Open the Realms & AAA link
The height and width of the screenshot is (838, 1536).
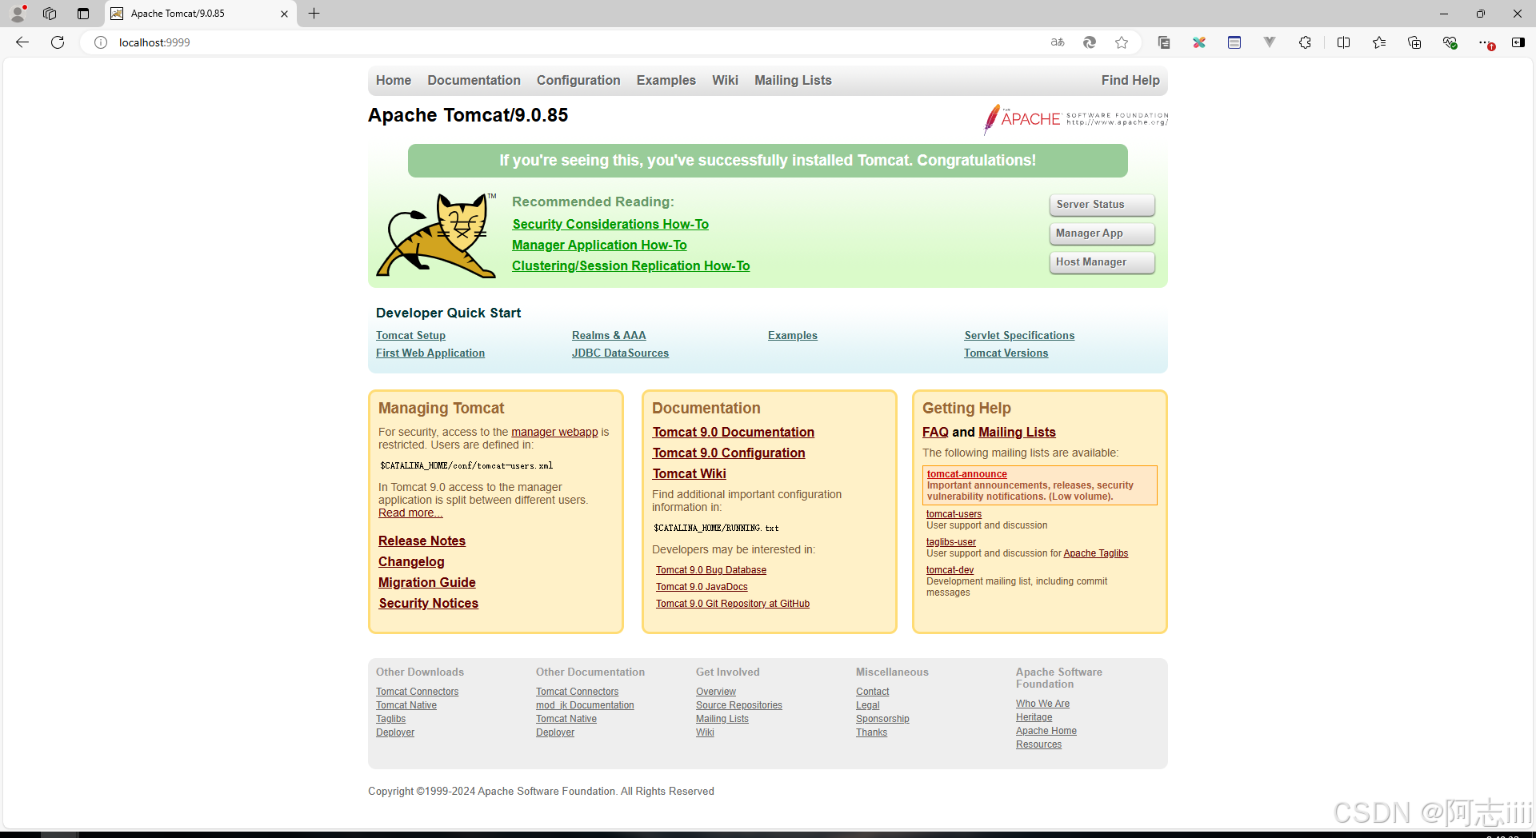609,336
